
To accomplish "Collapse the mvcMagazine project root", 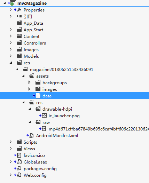I will tap(5, 3).
